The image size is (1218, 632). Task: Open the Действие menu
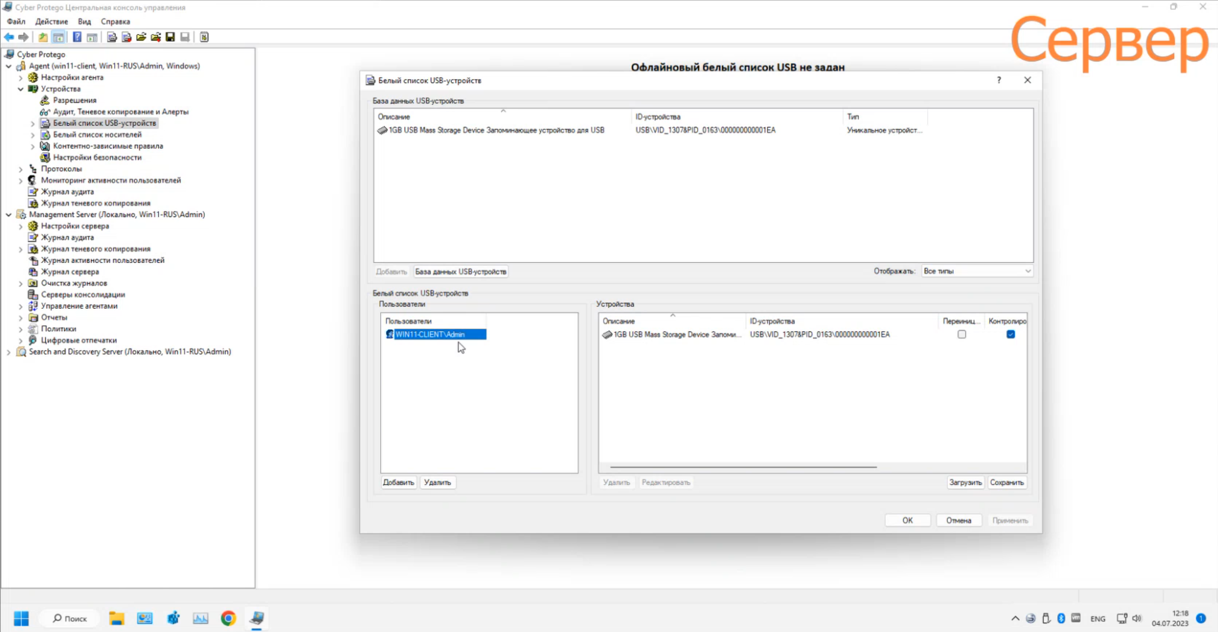51,21
